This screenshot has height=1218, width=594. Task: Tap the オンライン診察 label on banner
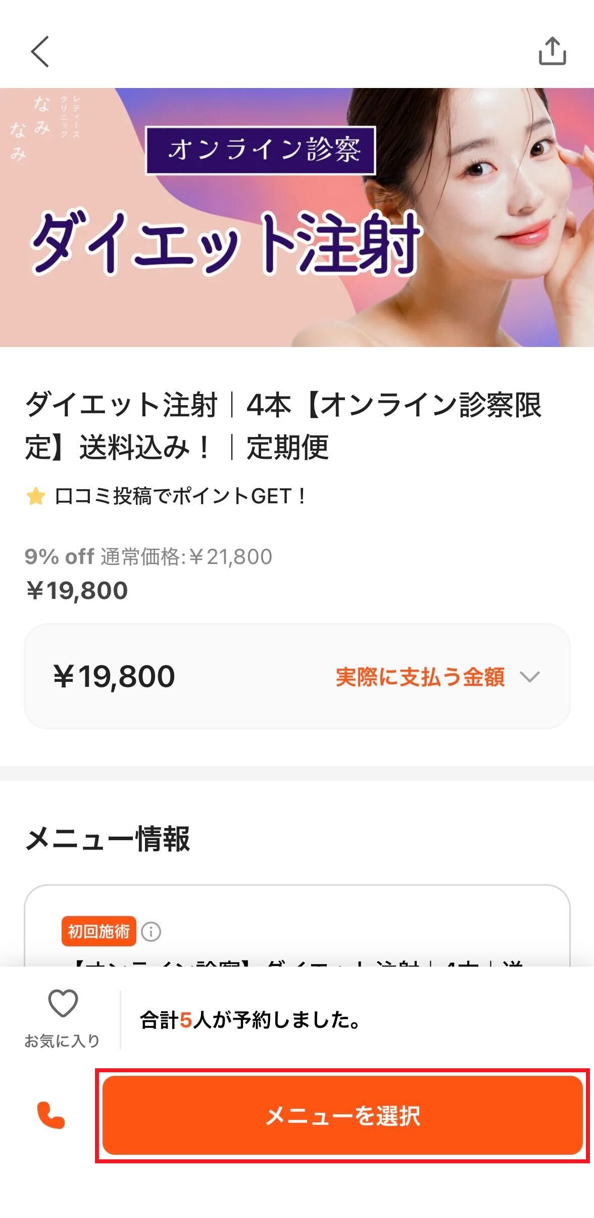261,150
